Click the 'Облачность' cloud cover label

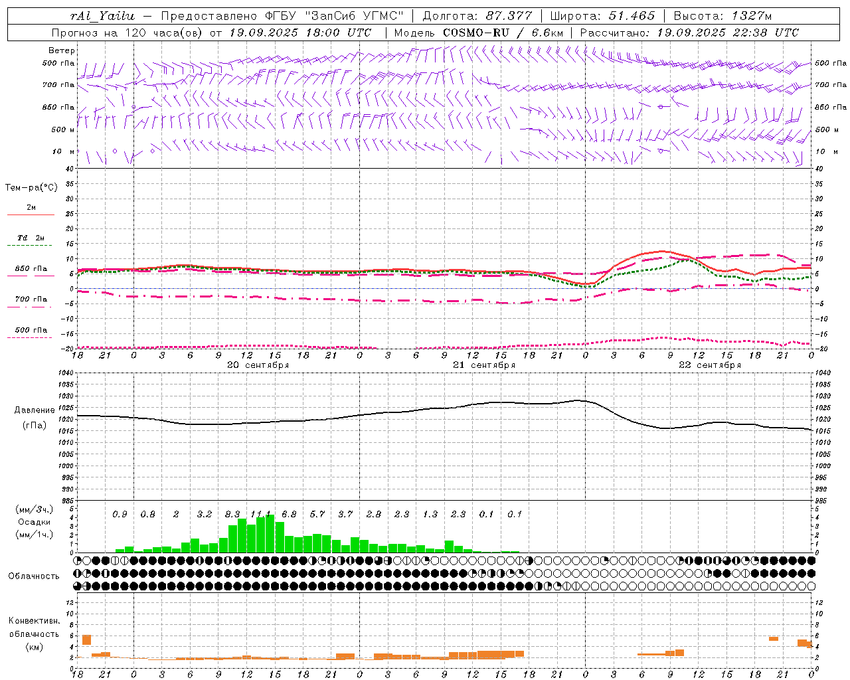(x=34, y=576)
